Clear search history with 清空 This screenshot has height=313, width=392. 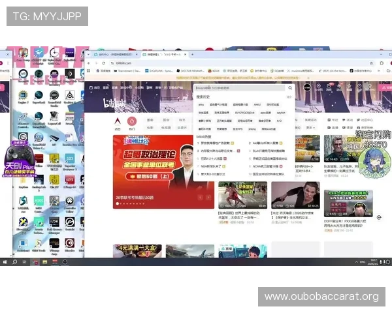tap(289, 97)
